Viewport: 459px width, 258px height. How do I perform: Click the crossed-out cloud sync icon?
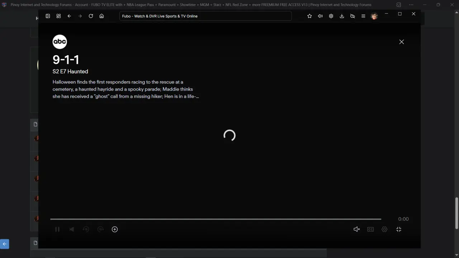[352, 16]
